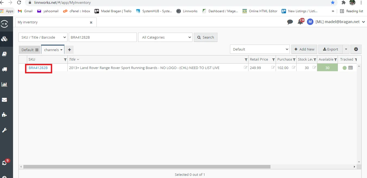Screen dimensions: 367x178
Task: Click the Default view hamburger icon
Action: 37,50
